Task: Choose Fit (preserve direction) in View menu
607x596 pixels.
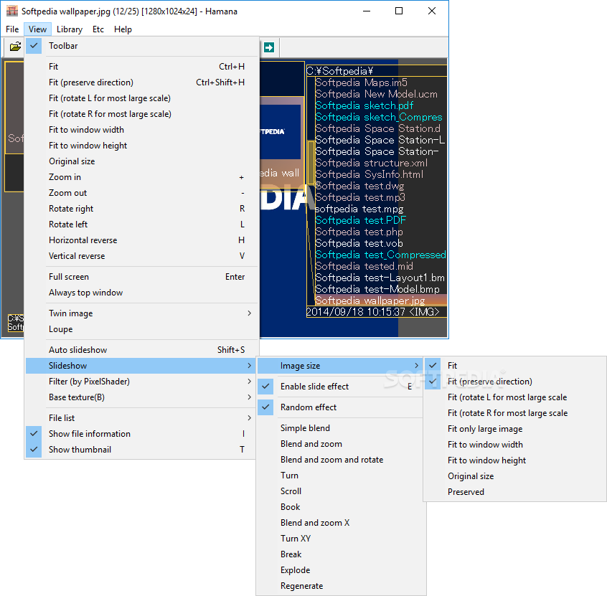Action: pos(141,82)
